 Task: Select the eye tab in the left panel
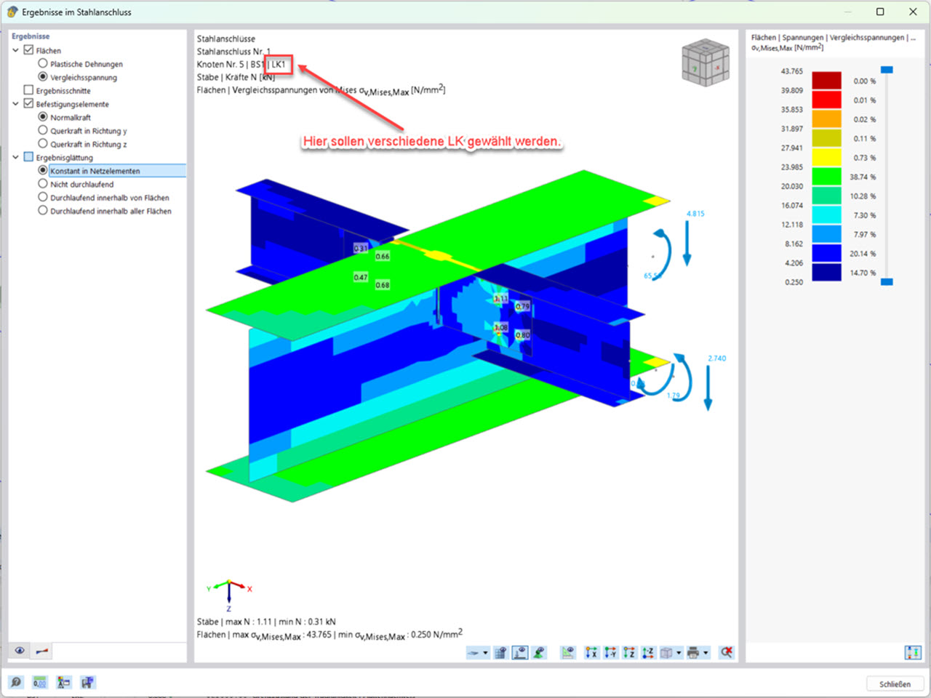click(18, 651)
